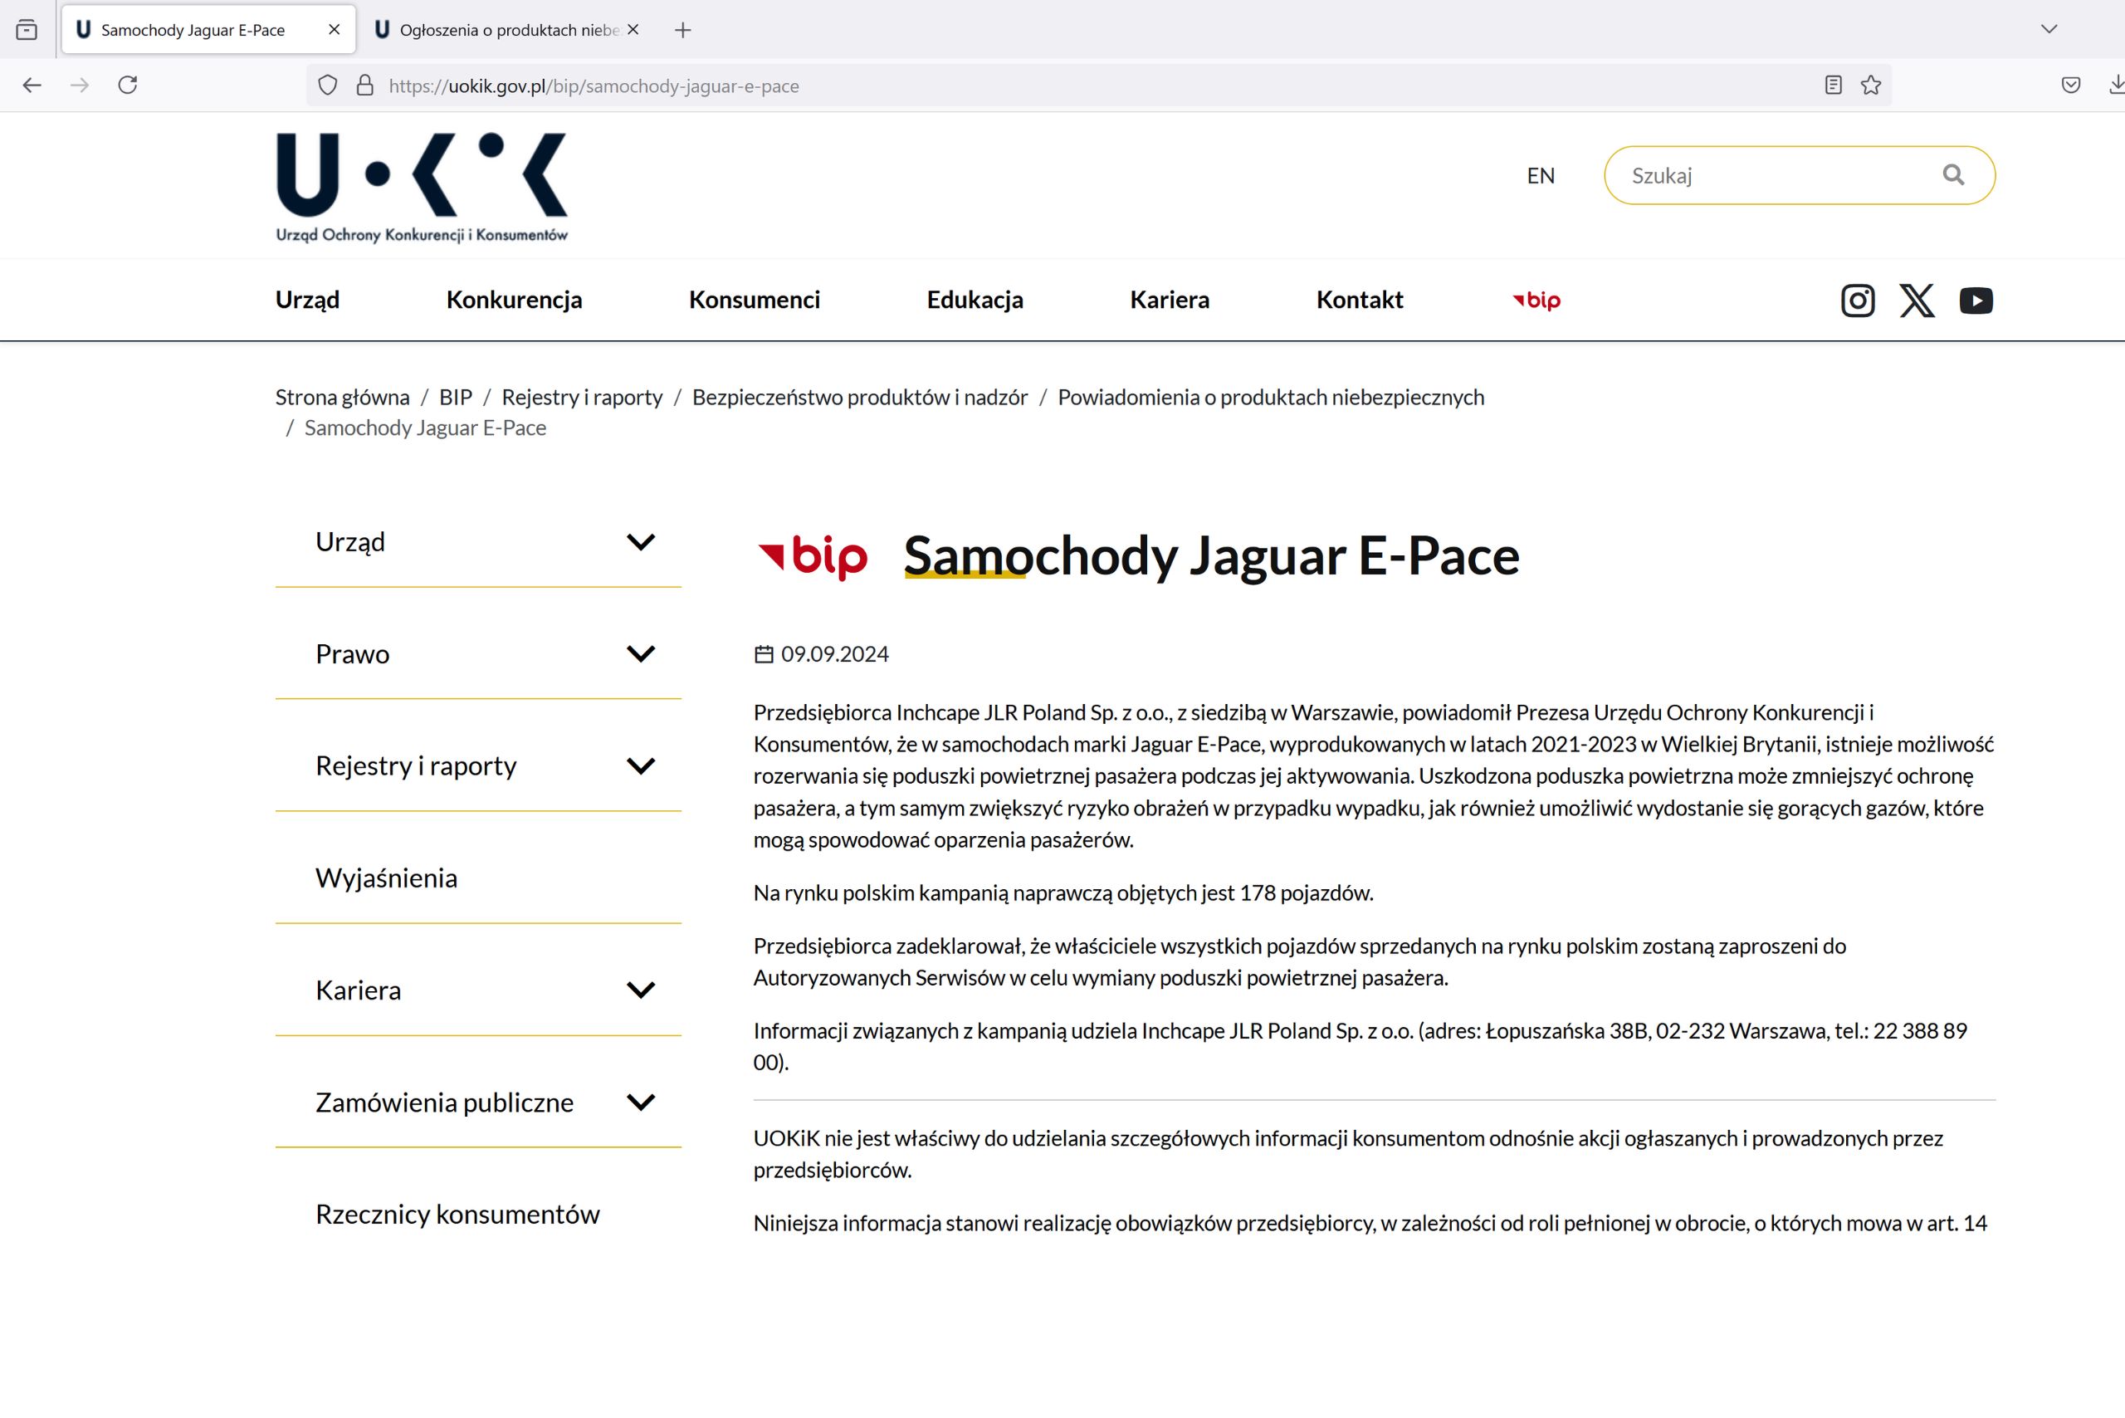Go to Powiadomienia o produktach niebezpiecznych breadcrumb

click(x=1271, y=397)
